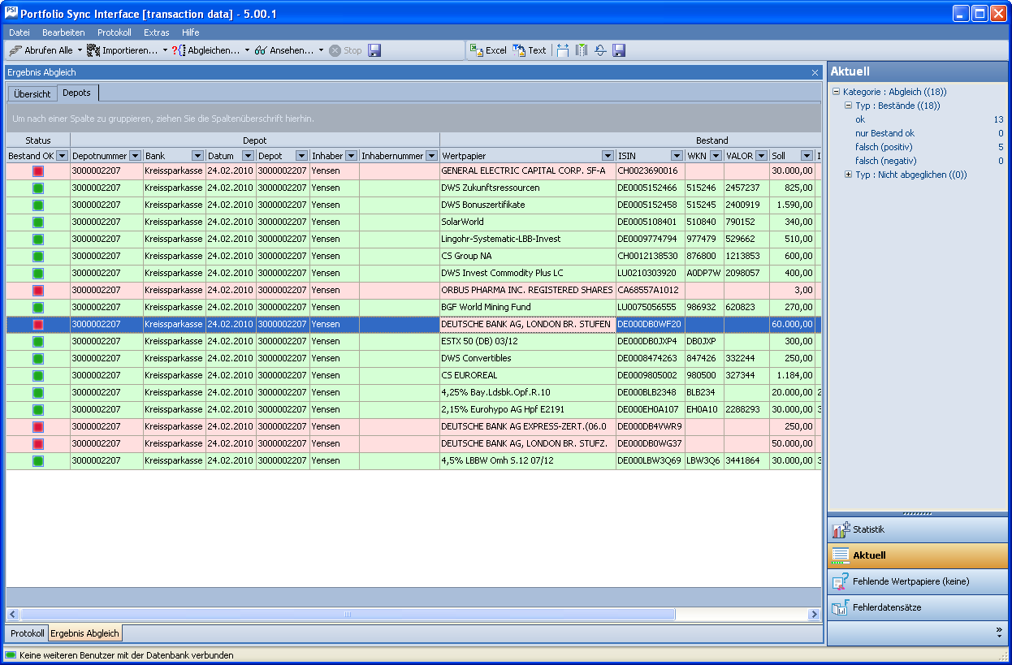Click the Abgleichen toolbar icon
The image size is (1012, 665).
click(179, 50)
